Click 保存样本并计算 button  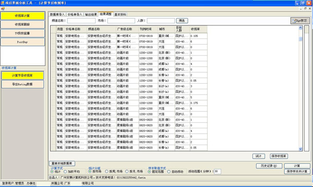pos(297,171)
